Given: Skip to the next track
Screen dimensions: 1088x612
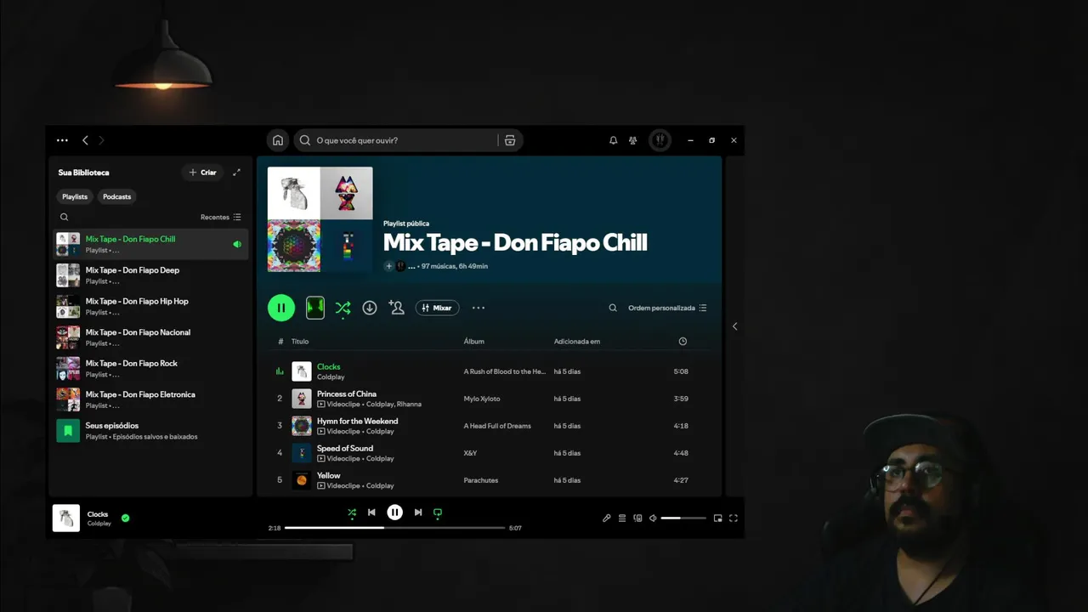Looking at the screenshot, I should pyautogui.click(x=418, y=513).
